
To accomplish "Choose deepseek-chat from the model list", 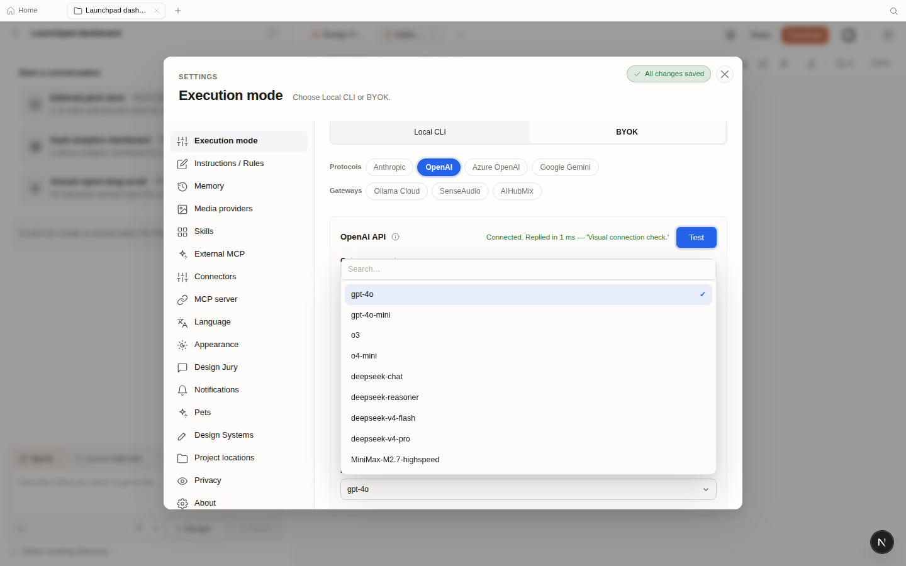I will click(528, 377).
